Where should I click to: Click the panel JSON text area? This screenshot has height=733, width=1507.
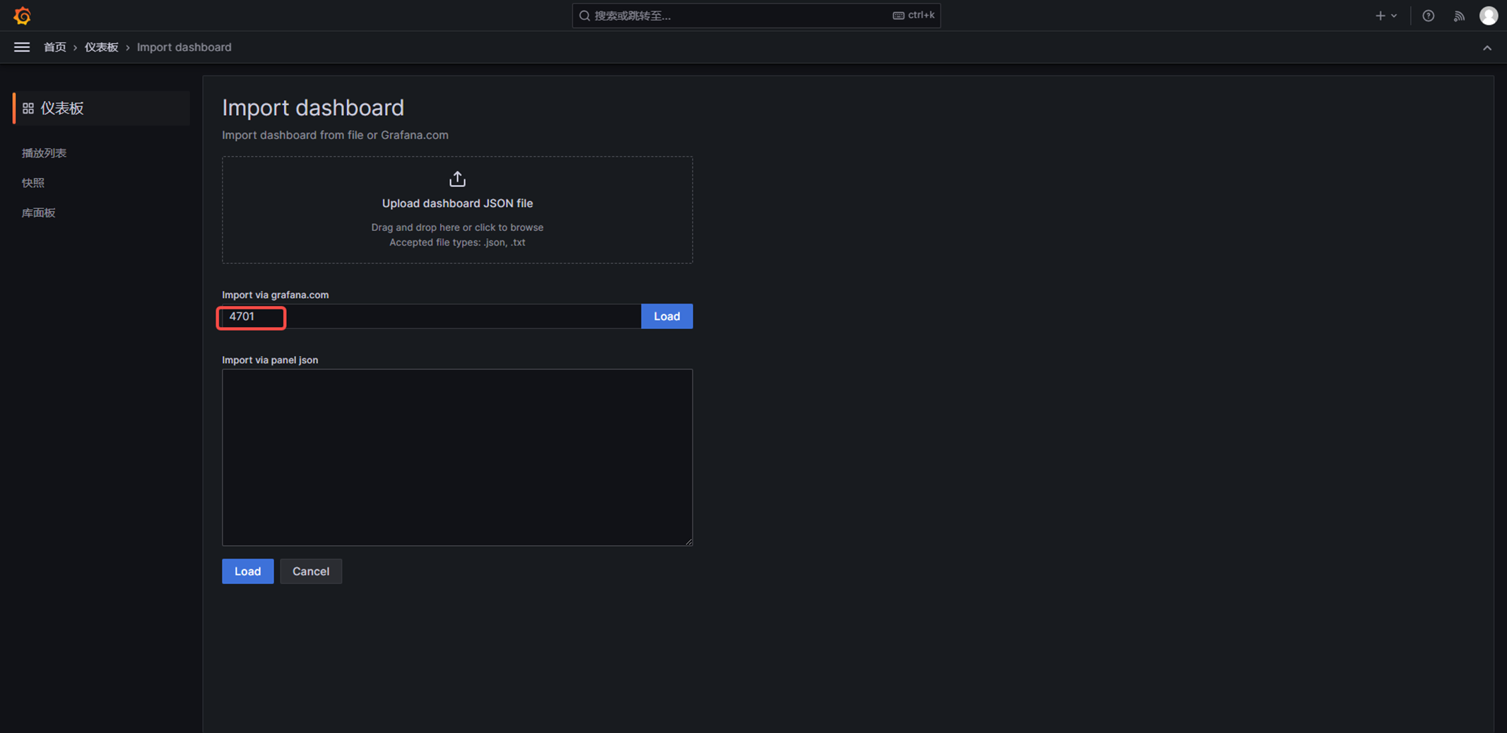[457, 458]
